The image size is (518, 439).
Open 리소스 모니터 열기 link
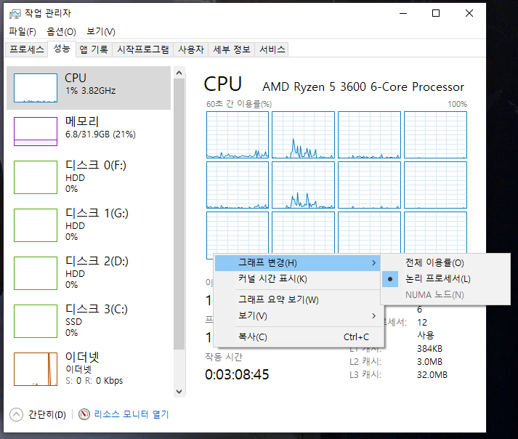131,414
